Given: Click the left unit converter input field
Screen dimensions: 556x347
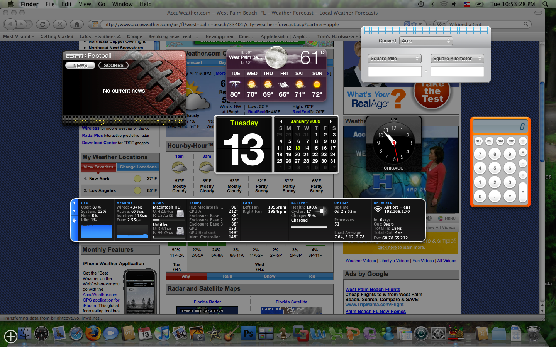Looking at the screenshot, I should (395, 71).
